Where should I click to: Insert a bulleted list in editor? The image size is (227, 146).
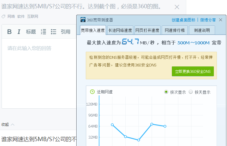pyautogui.click(x=53, y=32)
